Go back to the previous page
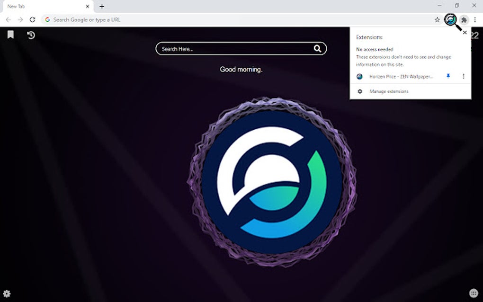This screenshot has width=483, height=302. (x=9, y=20)
